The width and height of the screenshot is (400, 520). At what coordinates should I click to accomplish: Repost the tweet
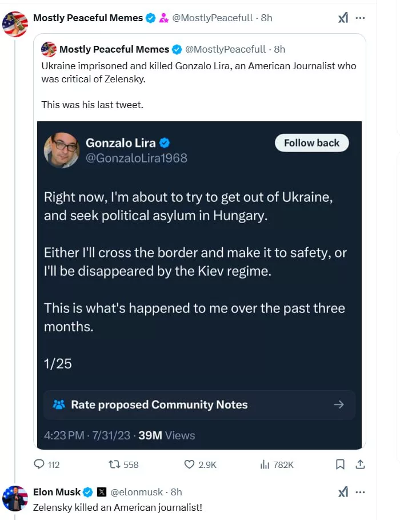(x=117, y=465)
